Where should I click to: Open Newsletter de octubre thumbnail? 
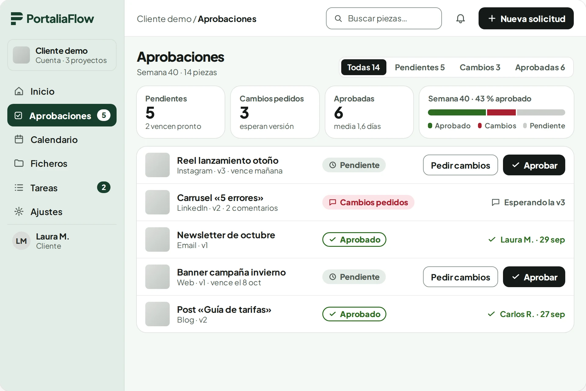click(x=157, y=239)
